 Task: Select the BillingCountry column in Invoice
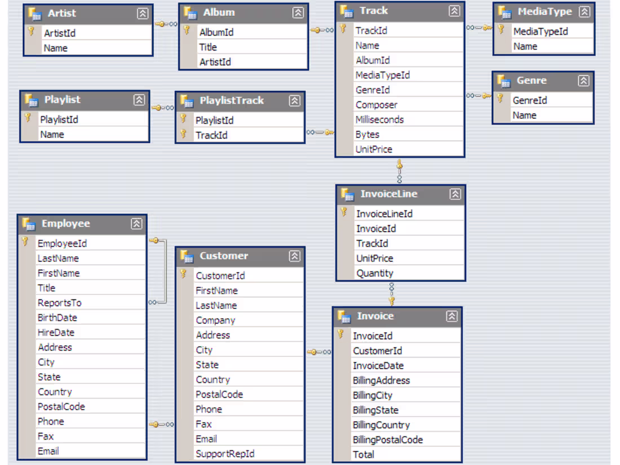[x=381, y=424]
